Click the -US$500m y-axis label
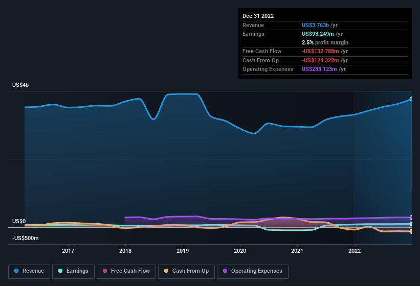 coord(26,238)
